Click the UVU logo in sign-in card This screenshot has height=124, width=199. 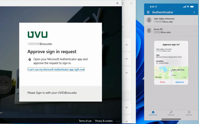coord(38,34)
